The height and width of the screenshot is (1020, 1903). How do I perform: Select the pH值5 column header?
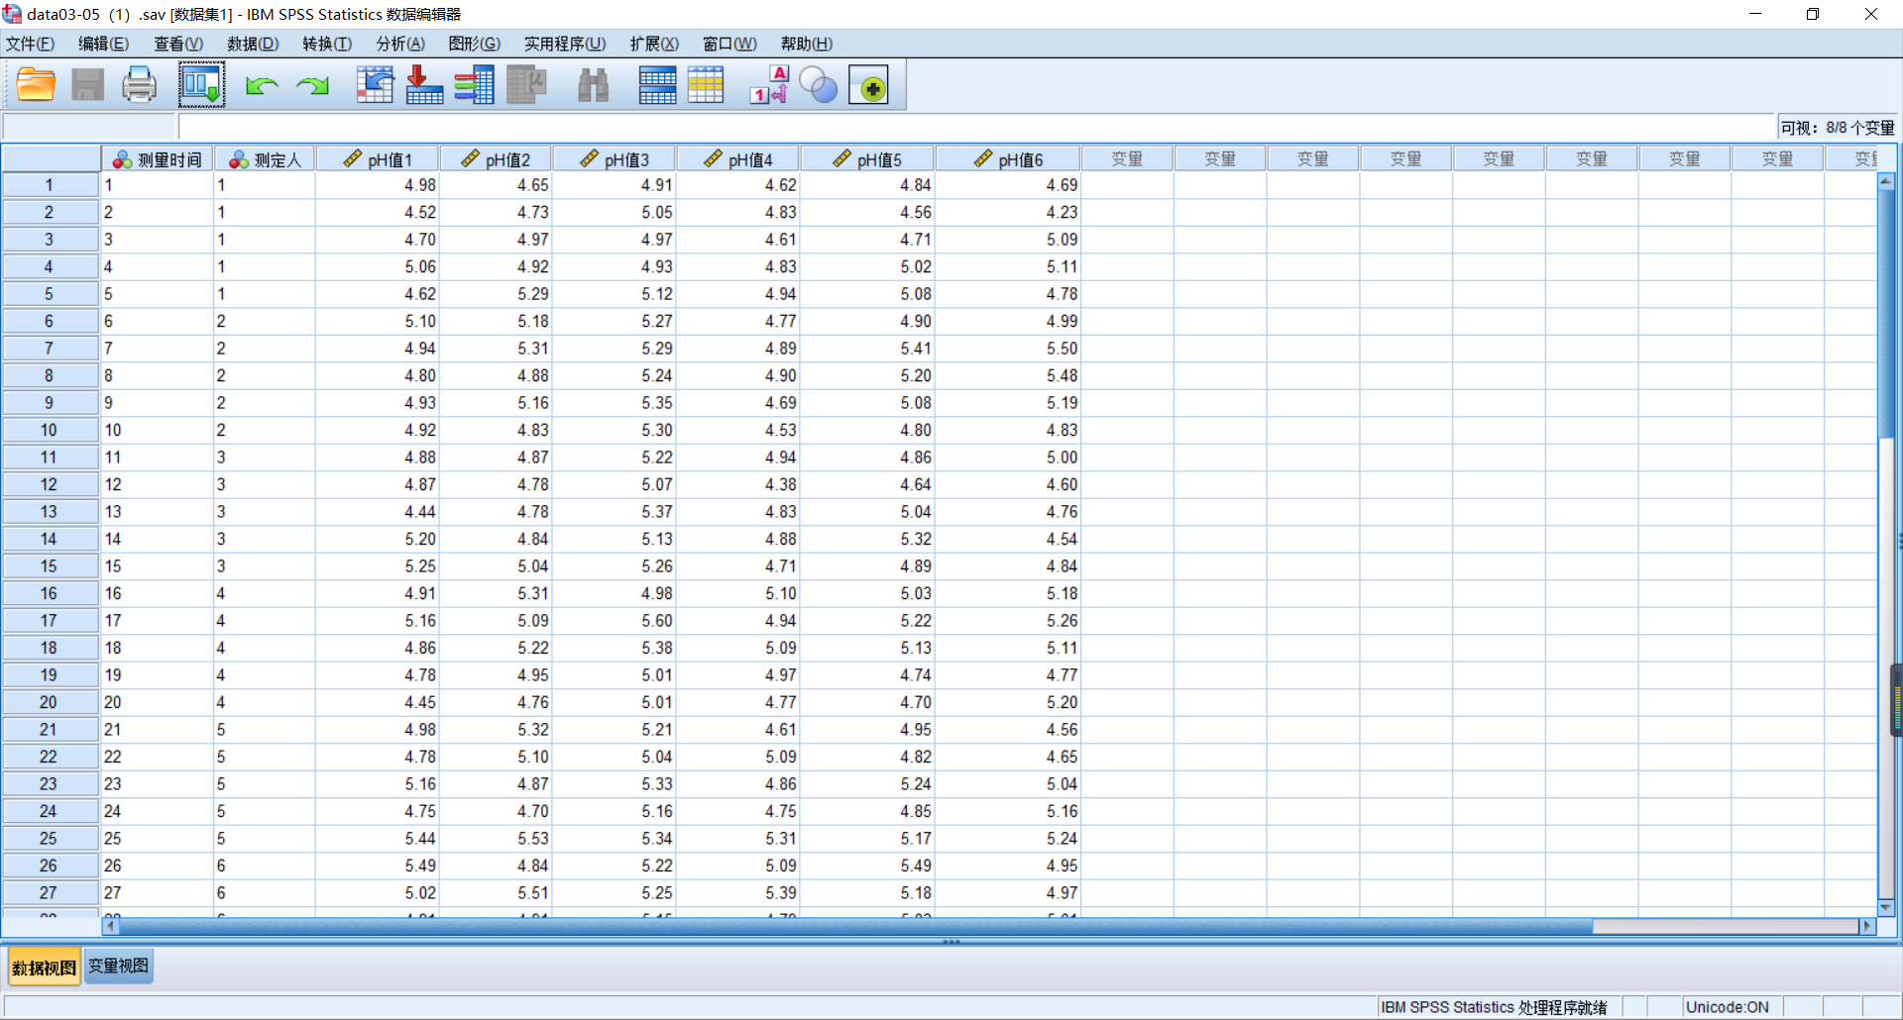[x=867, y=159]
